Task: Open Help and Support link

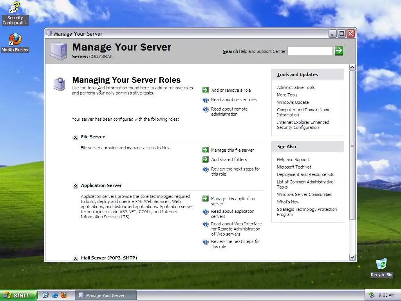Action: (293, 160)
